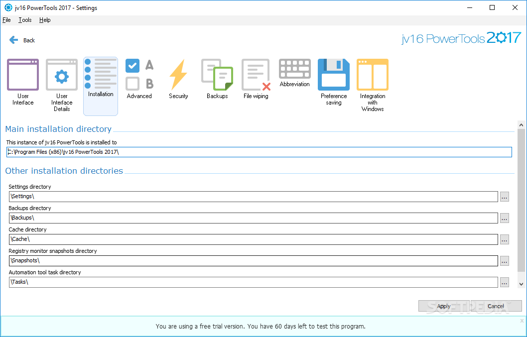Open Integration with Windows icon
Screen dimensions: 527x337
[373, 75]
